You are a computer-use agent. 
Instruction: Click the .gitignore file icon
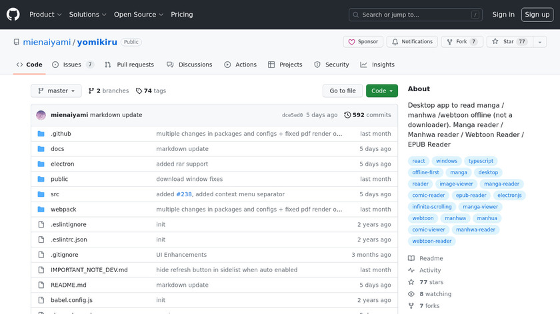click(x=41, y=255)
